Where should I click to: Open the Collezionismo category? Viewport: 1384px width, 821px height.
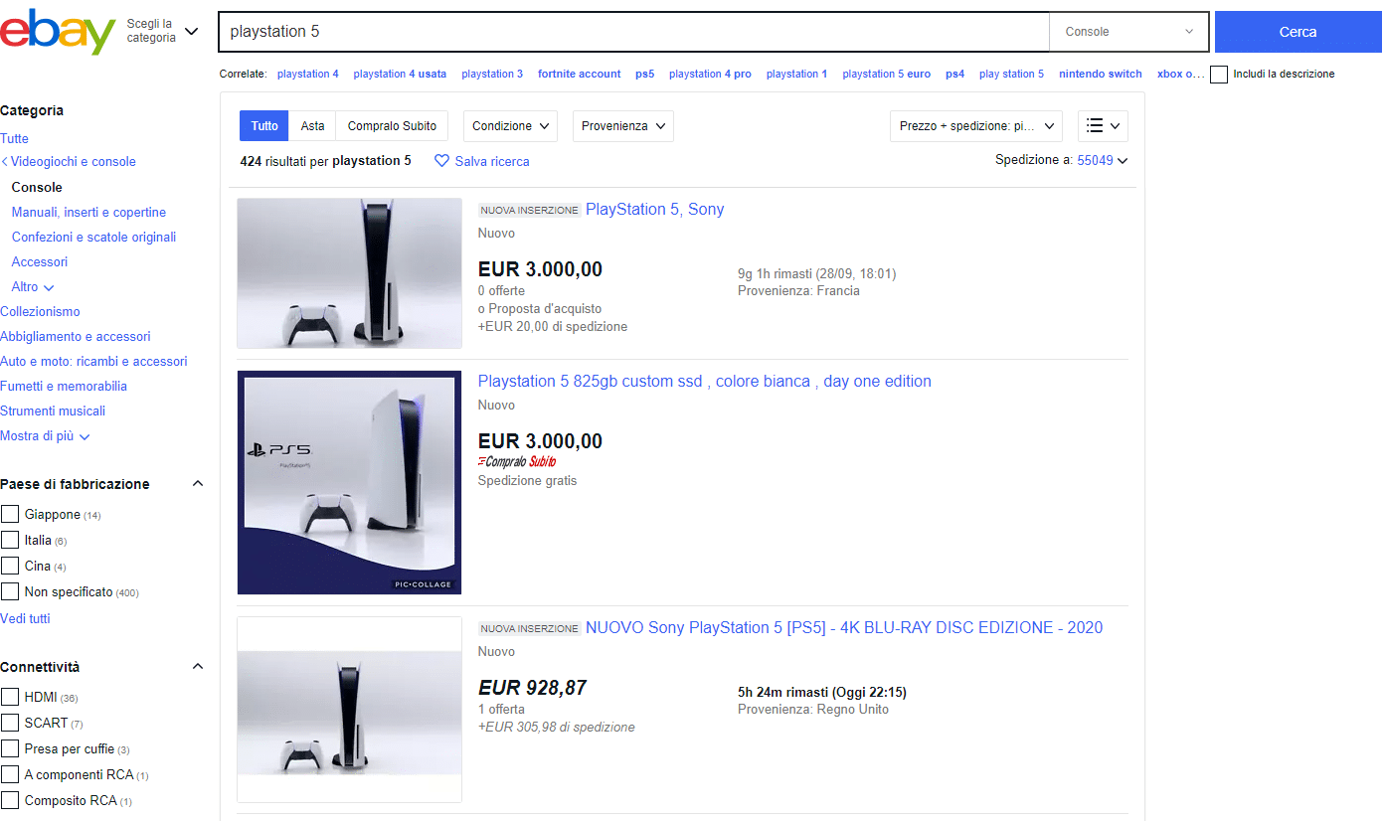coord(40,312)
